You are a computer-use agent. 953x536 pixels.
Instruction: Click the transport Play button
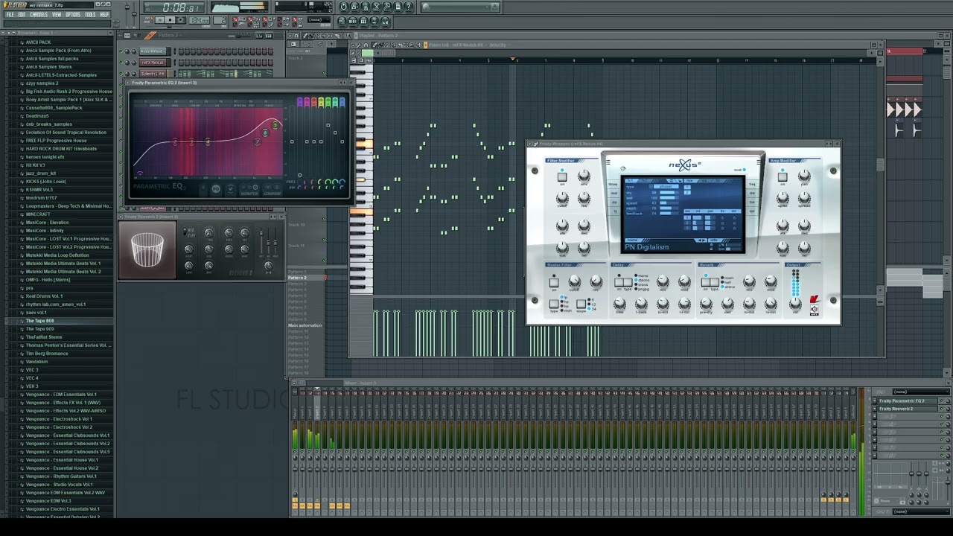(x=159, y=20)
